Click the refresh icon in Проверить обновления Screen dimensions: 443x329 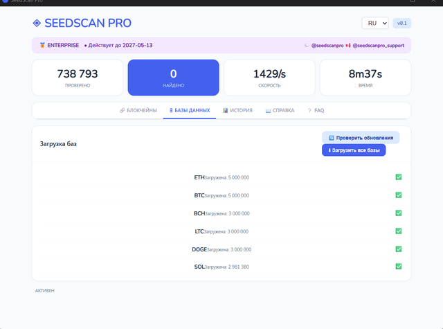point(332,138)
